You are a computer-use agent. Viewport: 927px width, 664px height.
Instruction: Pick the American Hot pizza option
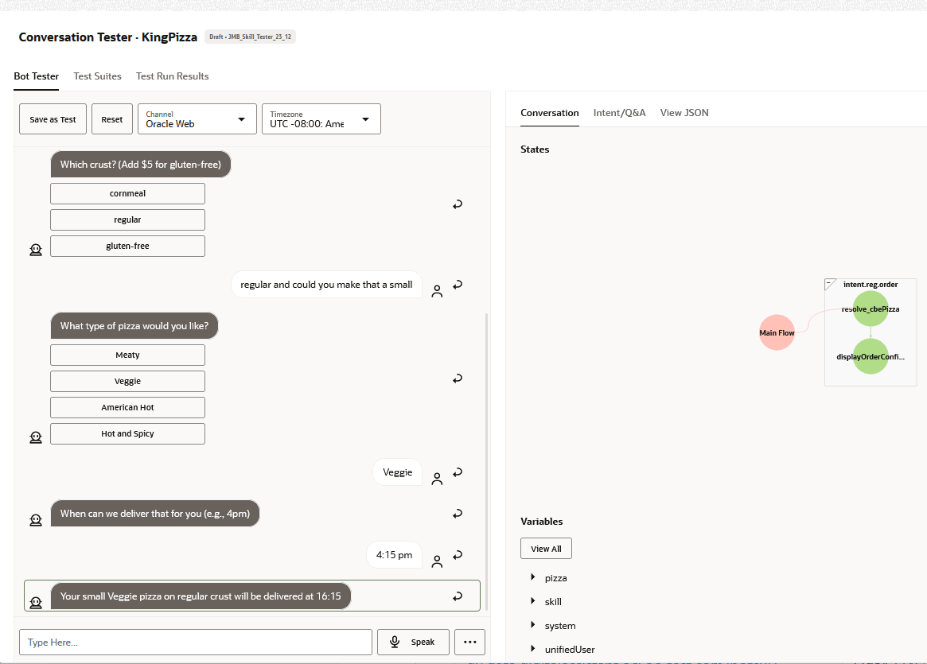coord(127,408)
